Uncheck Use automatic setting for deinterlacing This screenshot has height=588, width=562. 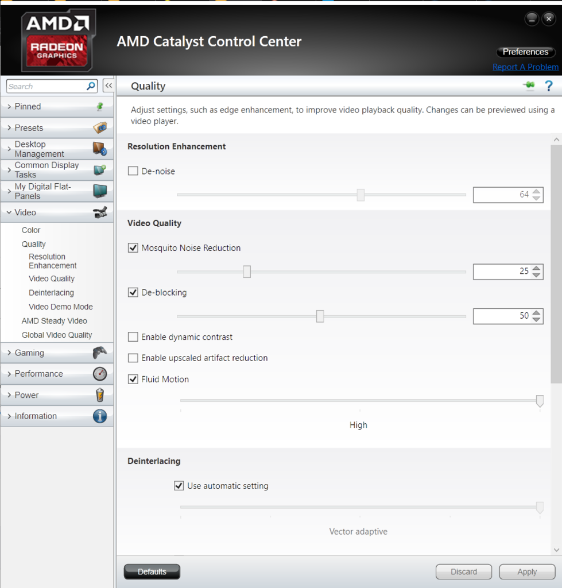pyautogui.click(x=179, y=486)
